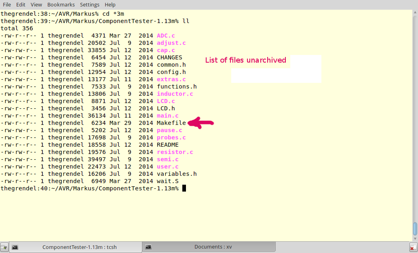Click the terminal icon on the tcsh taskbar entry
This screenshot has height=253, width=418.
[x=15, y=247]
